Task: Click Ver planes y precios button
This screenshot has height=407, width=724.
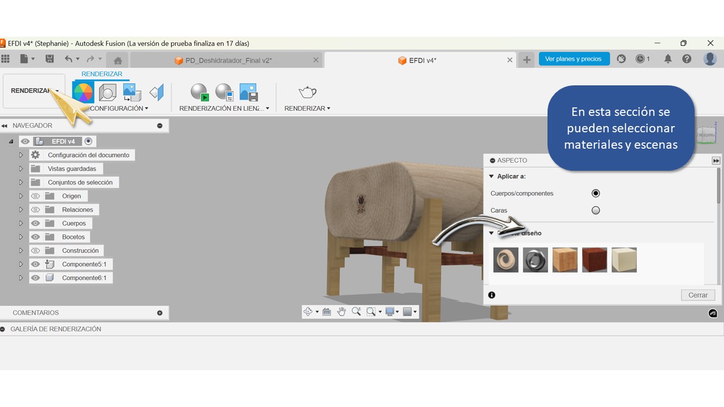Action: click(x=574, y=59)
